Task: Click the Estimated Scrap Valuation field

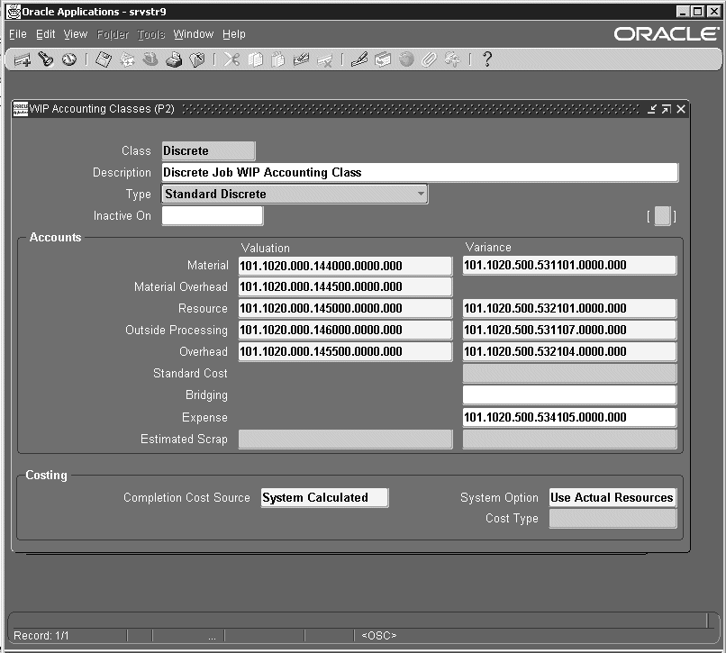Action: tap(345, 439)
